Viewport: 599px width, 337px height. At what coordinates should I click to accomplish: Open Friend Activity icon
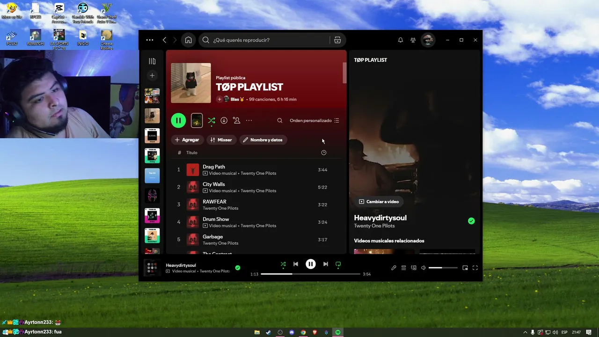pos(413,40)
